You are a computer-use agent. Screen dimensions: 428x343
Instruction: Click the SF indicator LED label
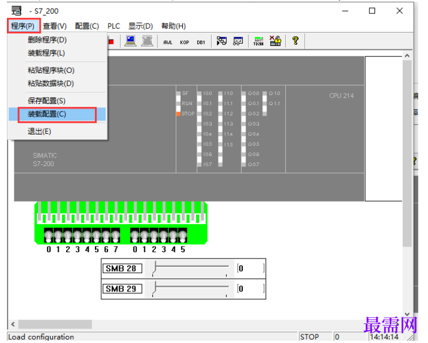(x=185, y=93)
